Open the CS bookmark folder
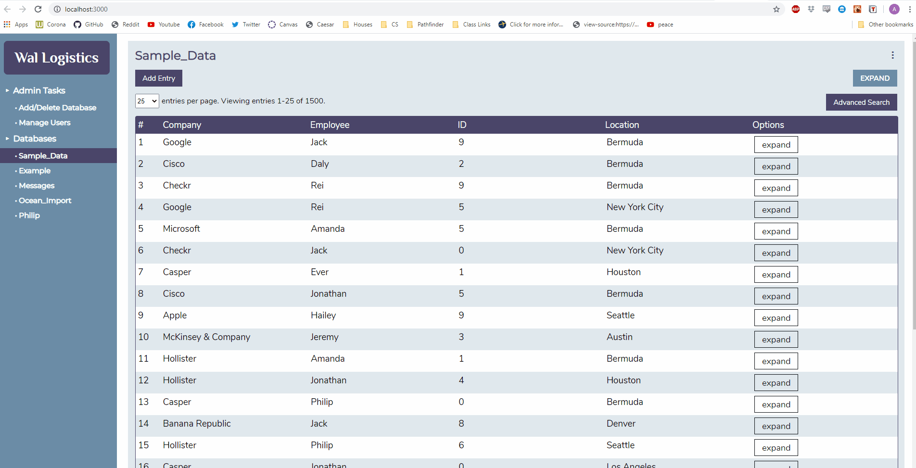The width and height of the screenshot is (916, 468). point(390,25)
